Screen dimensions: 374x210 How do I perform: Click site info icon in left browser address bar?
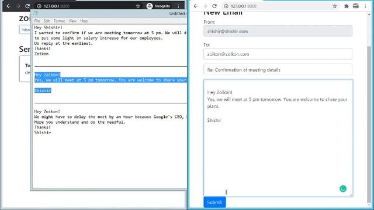39,6
